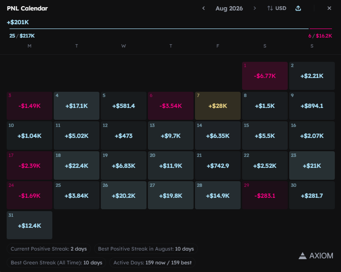Open day 28 cell showing +$14.9K
The height and width of the screenshot is (272, 341).
click(218, 195)
